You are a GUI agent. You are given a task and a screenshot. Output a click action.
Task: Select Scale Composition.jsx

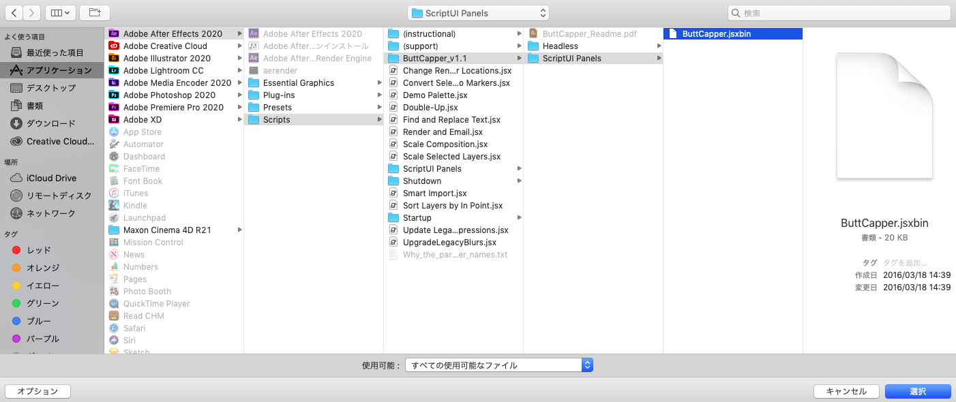453,144
